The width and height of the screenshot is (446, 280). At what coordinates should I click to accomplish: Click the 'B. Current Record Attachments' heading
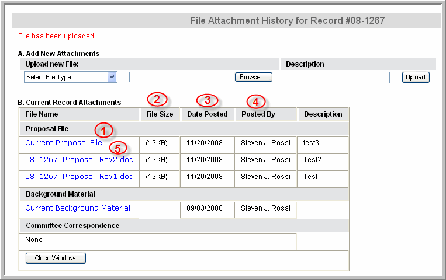[x=70, y=102]
